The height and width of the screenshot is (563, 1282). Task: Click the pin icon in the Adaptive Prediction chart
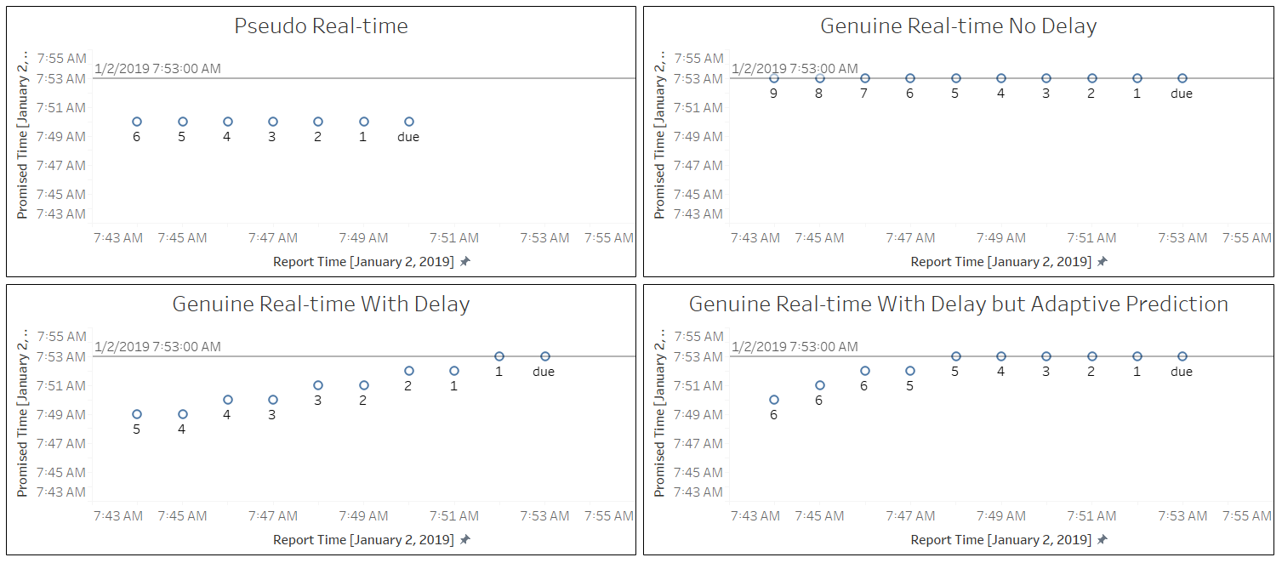(x=1102, y=540)
